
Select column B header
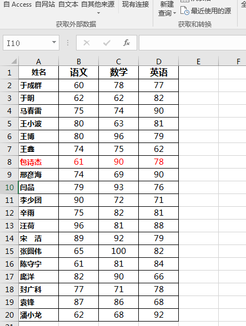(x=78, y=62)
